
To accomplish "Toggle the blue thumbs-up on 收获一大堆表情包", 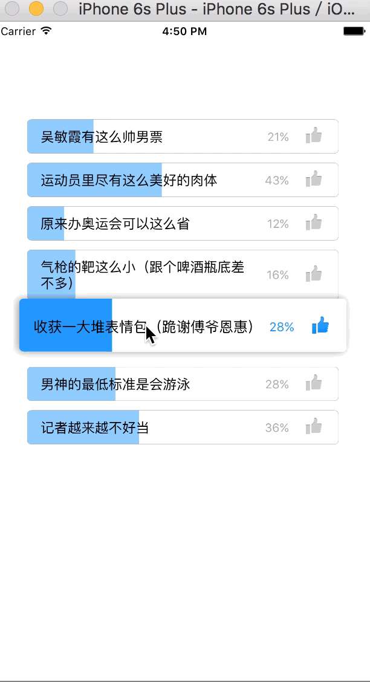I will point(320,326).
